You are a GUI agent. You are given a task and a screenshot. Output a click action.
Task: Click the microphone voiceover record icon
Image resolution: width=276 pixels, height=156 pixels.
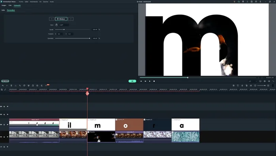point(242,86)
